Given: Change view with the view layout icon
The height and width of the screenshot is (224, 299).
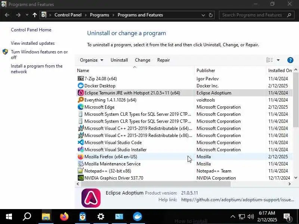Looking at the screenshot, I should click(269, 60).
